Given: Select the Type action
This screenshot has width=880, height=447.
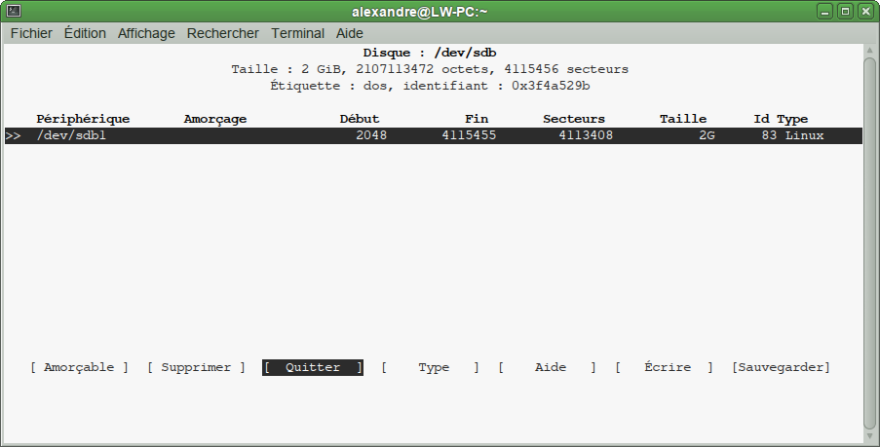Looking at the screenshot, I should [431, 367].
